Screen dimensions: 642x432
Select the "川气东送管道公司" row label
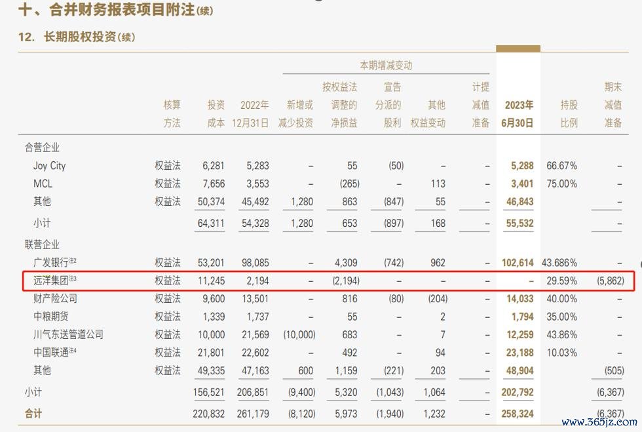pyautogui.click(x=68, y=334)
